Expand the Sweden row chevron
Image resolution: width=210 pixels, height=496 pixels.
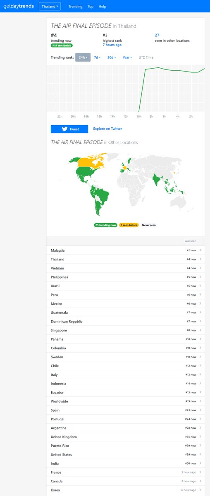200,357
